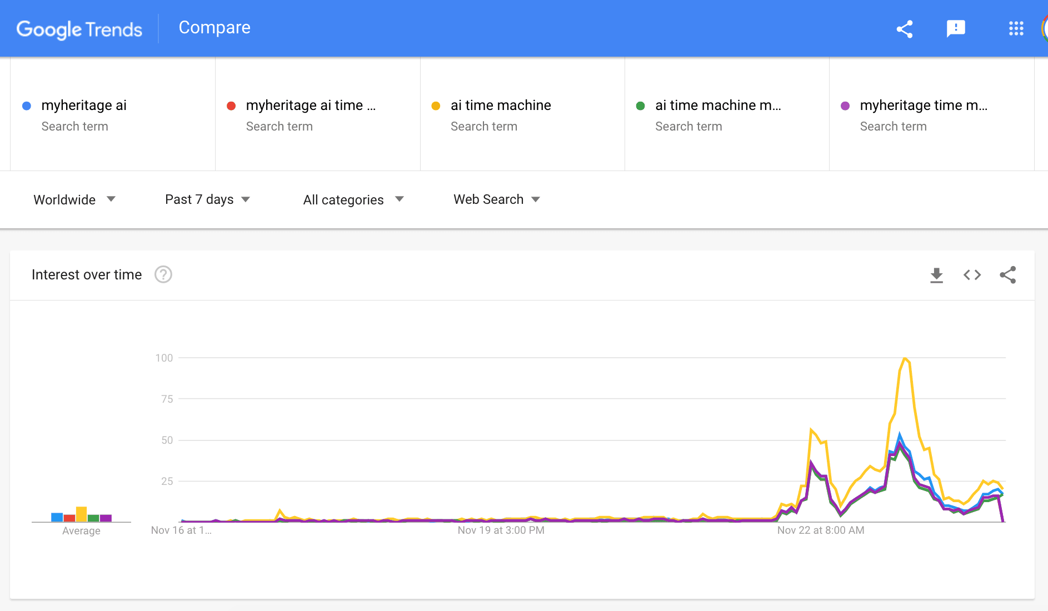Screen dimensions: 1048x611
Task: Click the Google Trends logo
Action: point(79,29)
